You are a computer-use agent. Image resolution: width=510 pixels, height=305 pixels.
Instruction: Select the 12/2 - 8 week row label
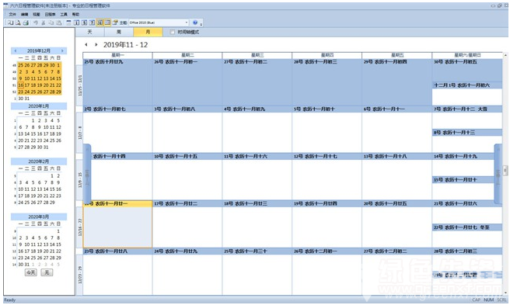(79, 133)
